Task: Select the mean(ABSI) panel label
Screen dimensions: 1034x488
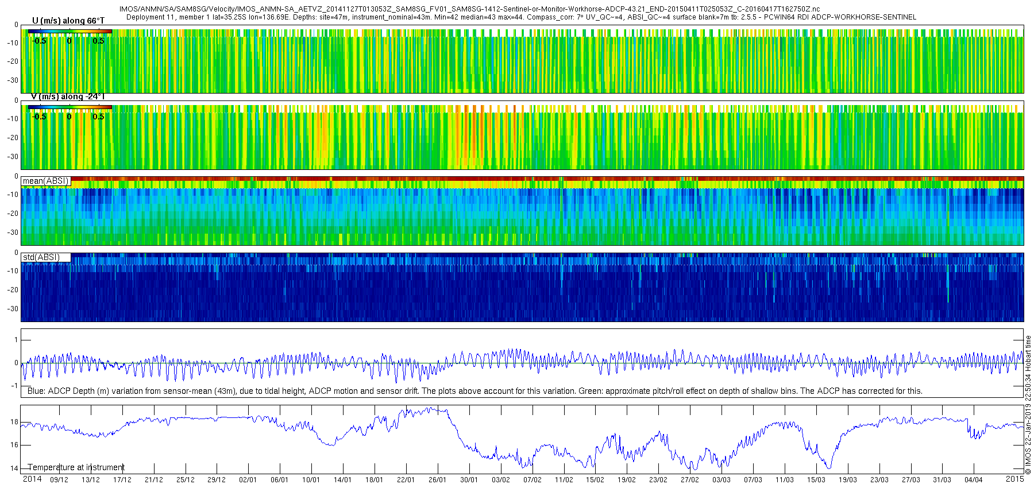Action: click(x=46, y=181)
